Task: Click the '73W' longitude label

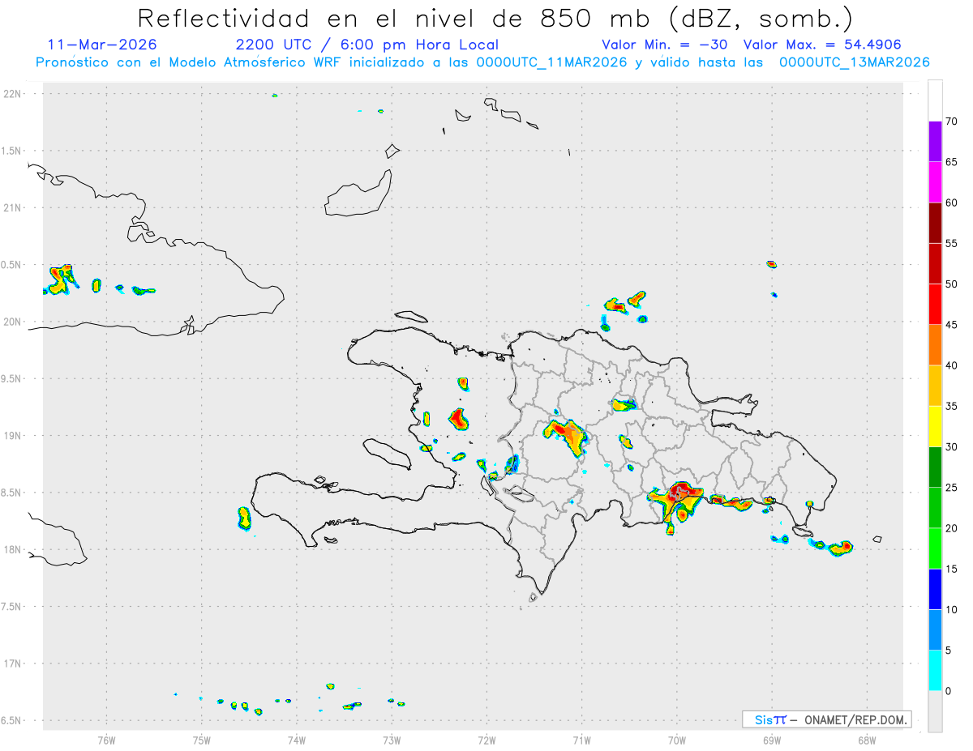Action: coord(392,740)
